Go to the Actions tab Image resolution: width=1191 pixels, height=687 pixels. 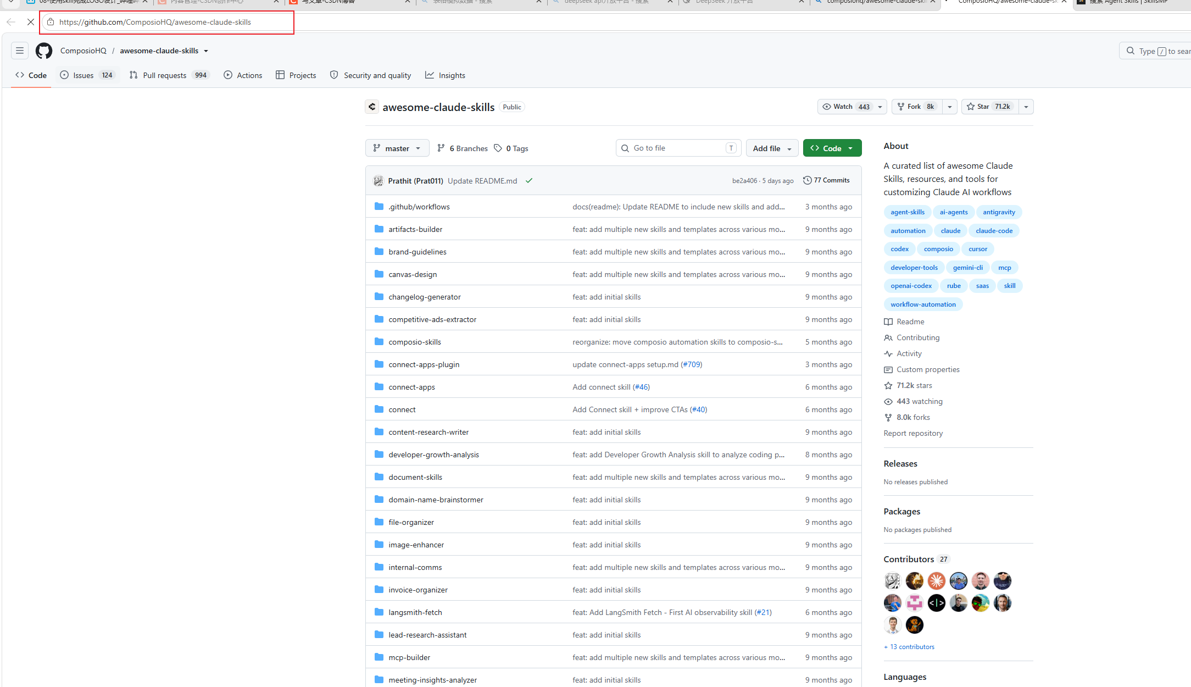pyautogui.click(x=243, y=75)
